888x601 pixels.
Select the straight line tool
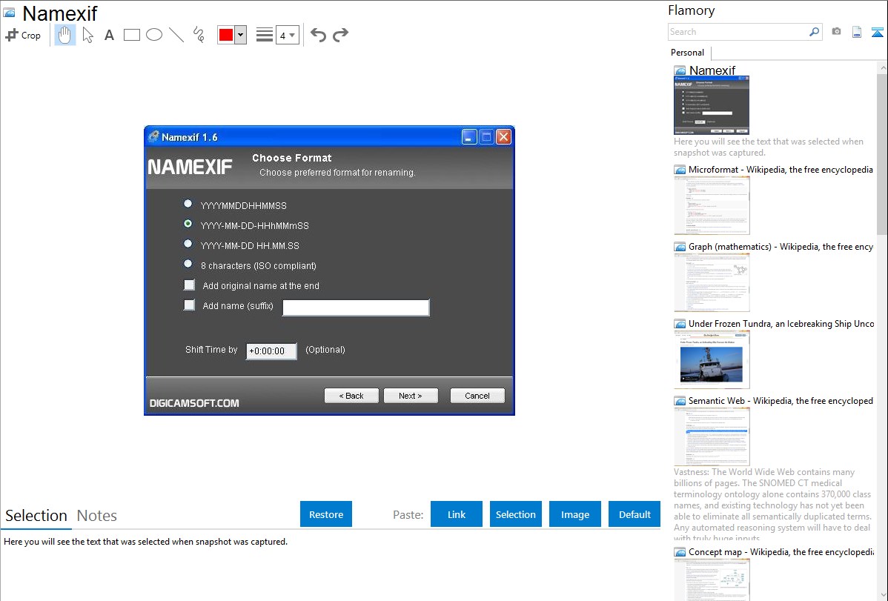point(176,35)
